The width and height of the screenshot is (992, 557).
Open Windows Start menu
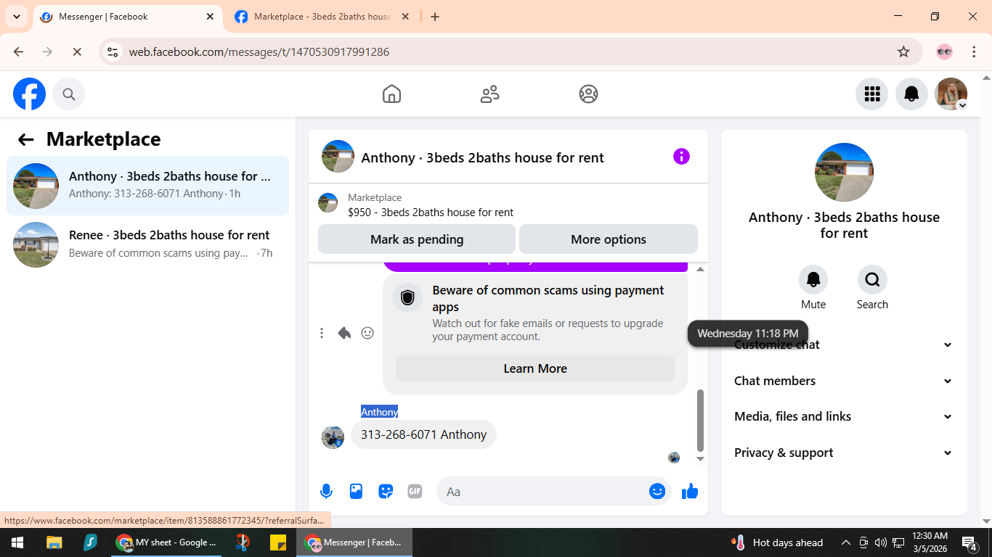(17, 542)
